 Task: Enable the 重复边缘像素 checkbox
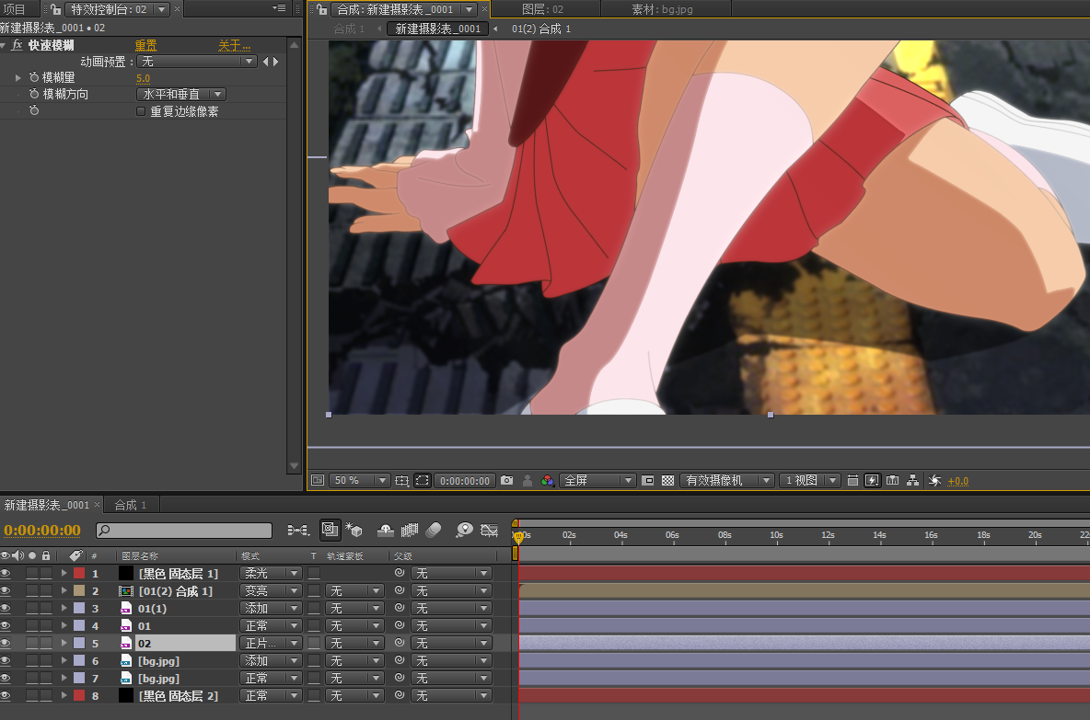pos(141,111)
